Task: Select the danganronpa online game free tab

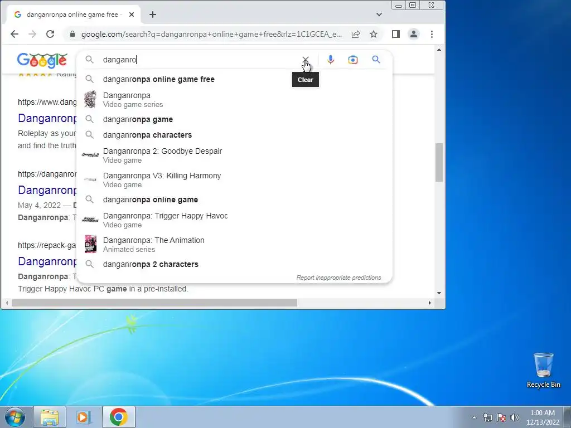Action: click(x=72, y=14)
